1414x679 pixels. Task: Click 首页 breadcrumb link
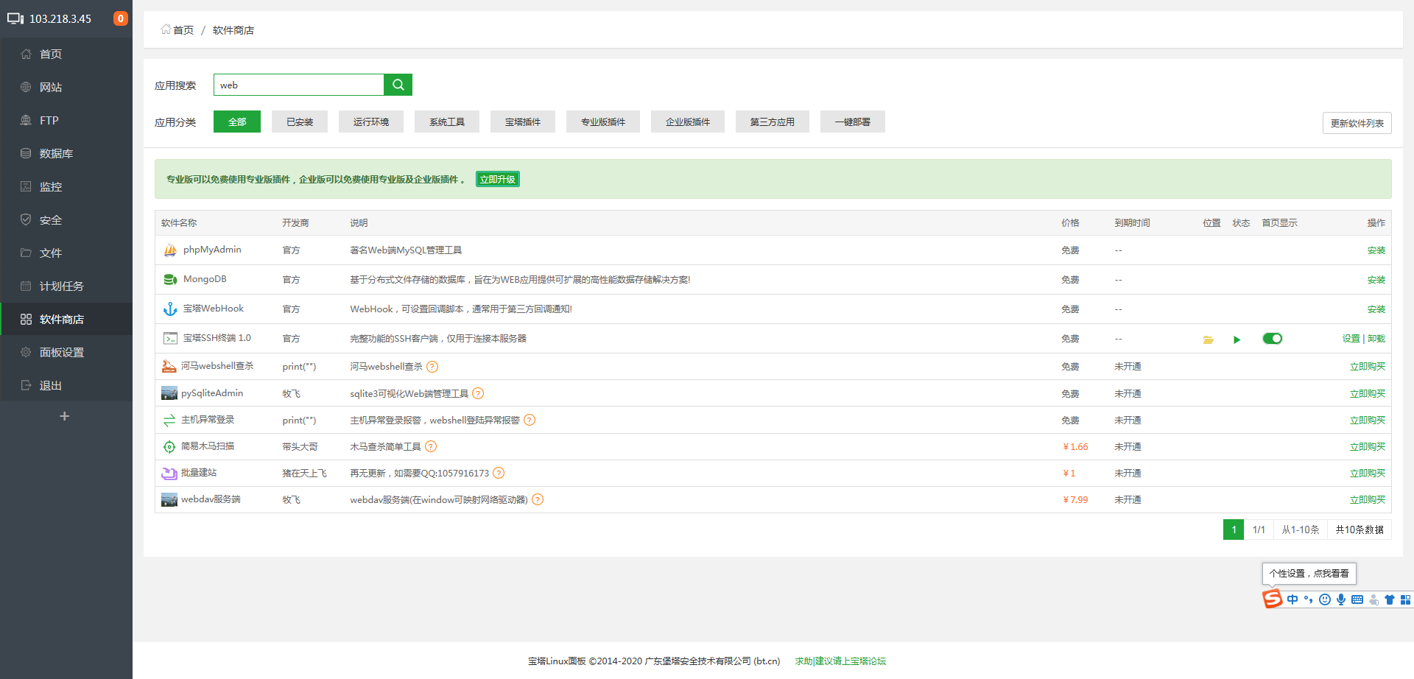(x=183, y=30)
